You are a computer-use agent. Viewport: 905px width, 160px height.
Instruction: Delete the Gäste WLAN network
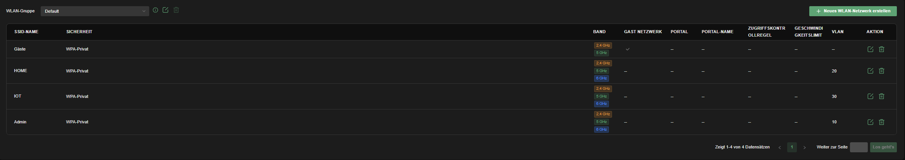(882, 49)
